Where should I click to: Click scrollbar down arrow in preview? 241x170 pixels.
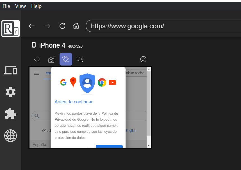(149, 145)
